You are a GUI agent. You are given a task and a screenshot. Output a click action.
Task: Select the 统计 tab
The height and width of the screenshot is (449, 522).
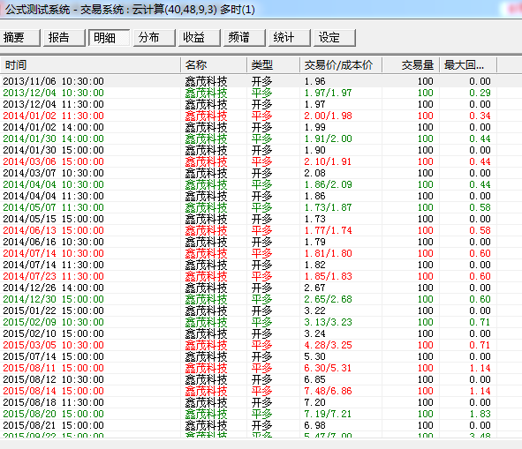pos(290,38)
